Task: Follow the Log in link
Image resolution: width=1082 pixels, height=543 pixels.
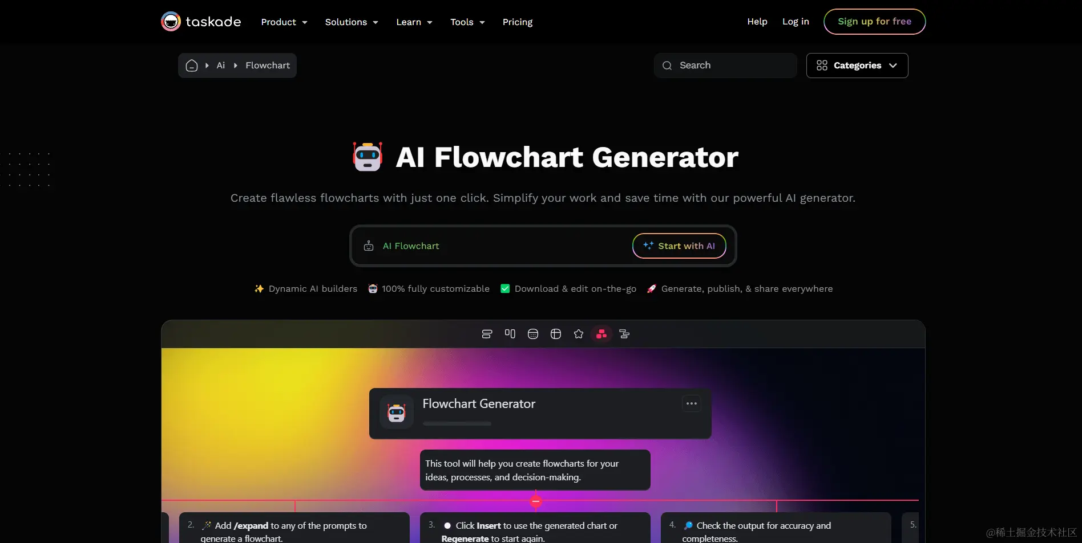Action: [x=796, y=22]
